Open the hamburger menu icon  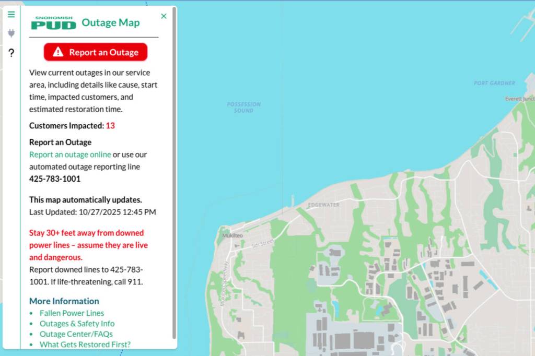[11, 15]
